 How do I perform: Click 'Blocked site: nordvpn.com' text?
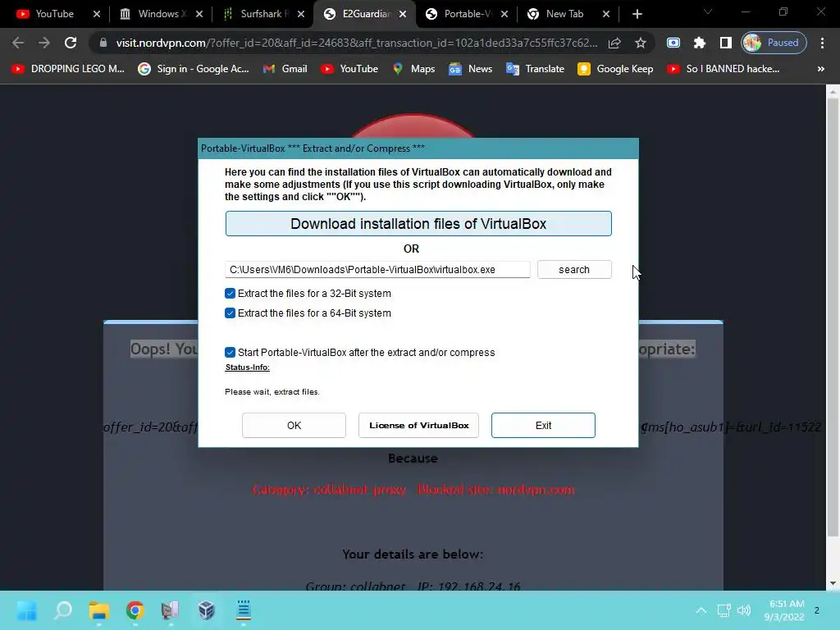click(x=495, y=490)
